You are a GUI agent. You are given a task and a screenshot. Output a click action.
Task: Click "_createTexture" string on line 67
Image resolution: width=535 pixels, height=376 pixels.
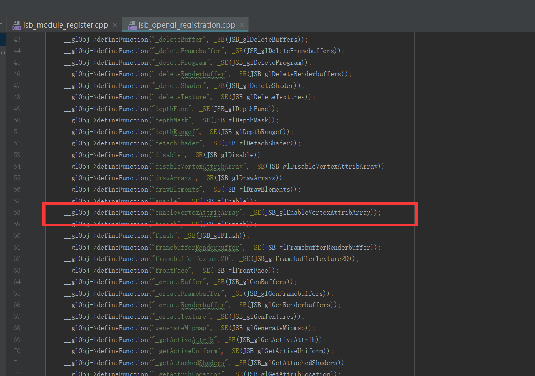[x=181, y=317]
